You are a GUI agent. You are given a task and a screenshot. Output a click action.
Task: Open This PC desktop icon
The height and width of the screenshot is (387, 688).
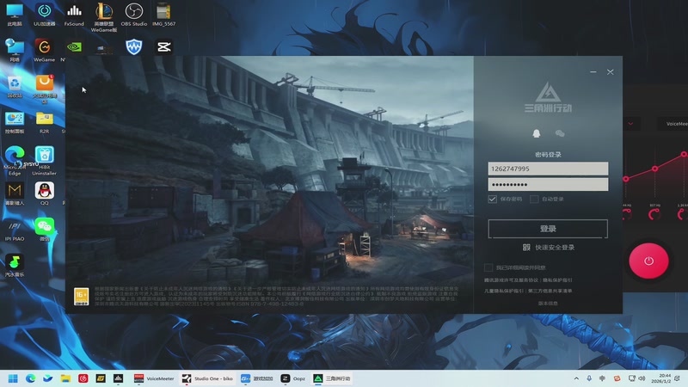(15, 15)
